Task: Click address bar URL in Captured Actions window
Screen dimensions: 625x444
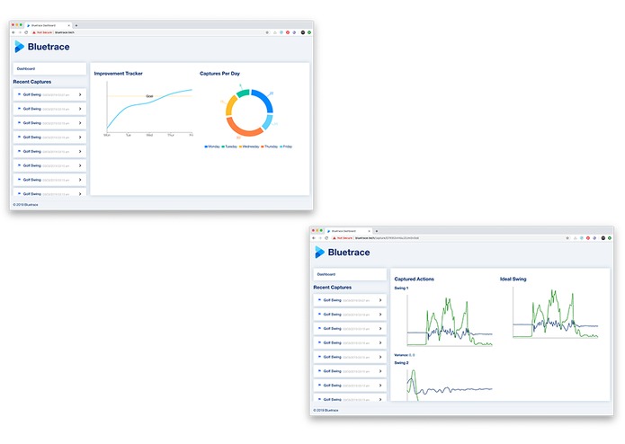Action: tap(387, 238)
